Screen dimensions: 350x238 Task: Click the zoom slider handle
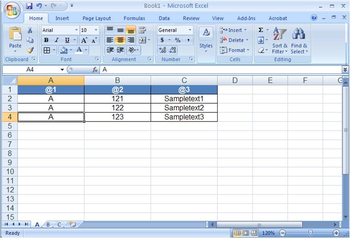click(310, 233)
